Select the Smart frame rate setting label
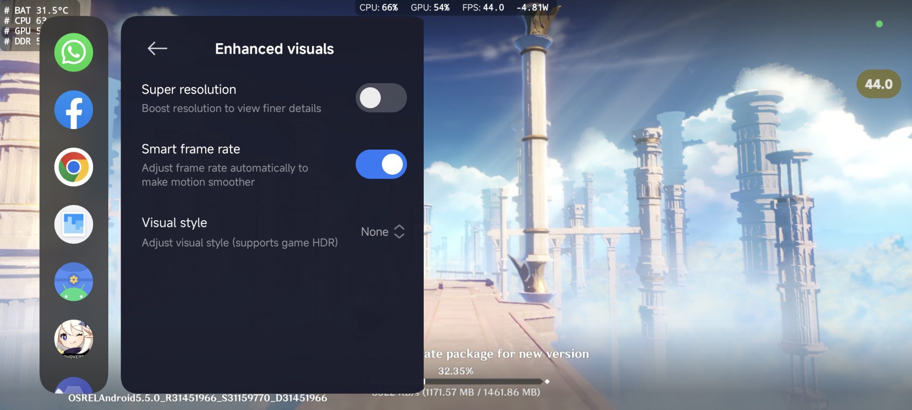Viewport: 912px width, 410px height. click(190, 149)
